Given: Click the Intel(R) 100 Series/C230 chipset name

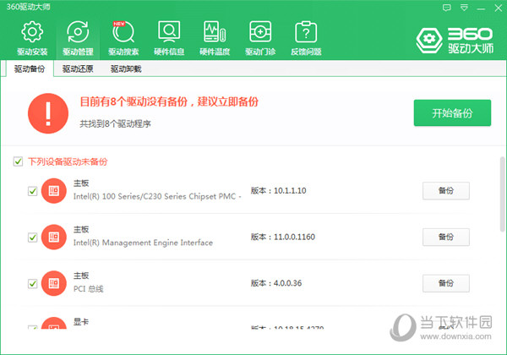Looking at the screenshot, I should point(157,197).
